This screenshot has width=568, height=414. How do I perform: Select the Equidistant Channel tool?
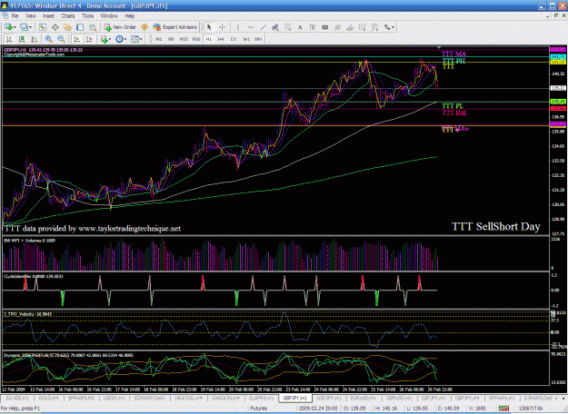click(x=275, y=27)
